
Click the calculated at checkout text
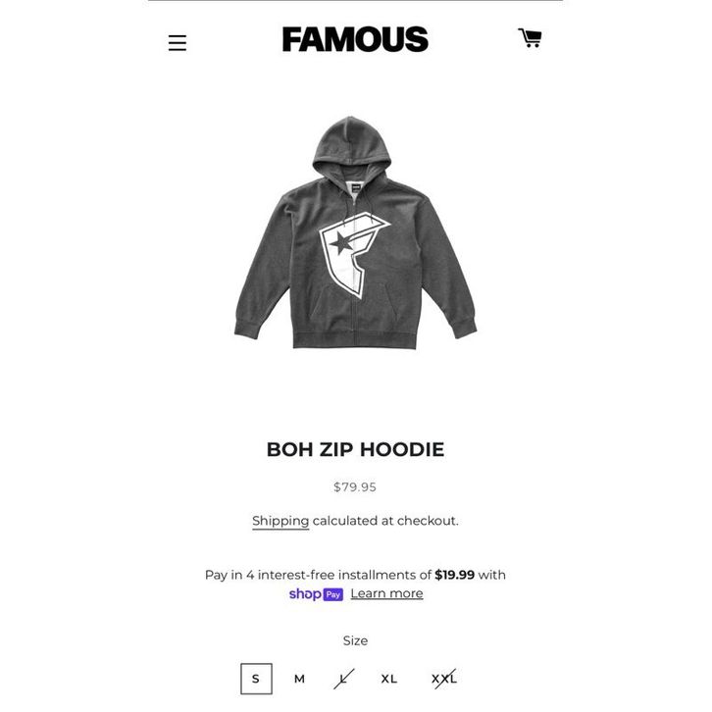(x=385, y=521)
